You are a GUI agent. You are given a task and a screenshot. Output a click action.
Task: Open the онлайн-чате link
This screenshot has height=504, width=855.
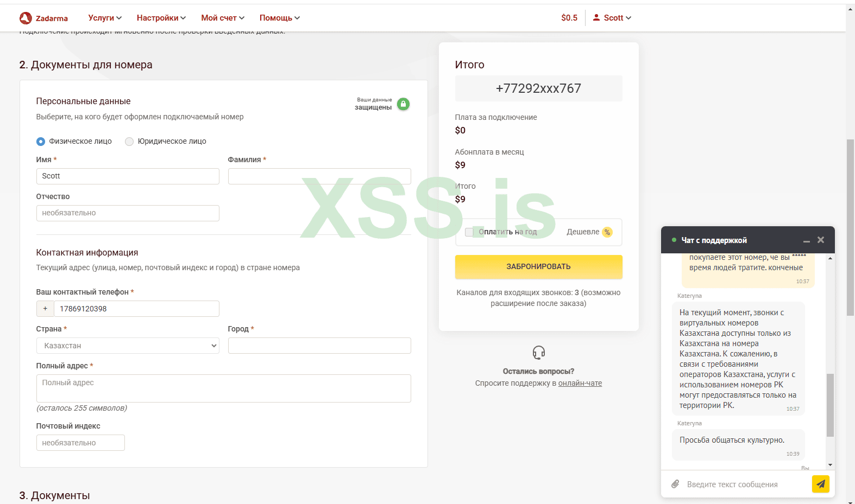tap(580, 383)
